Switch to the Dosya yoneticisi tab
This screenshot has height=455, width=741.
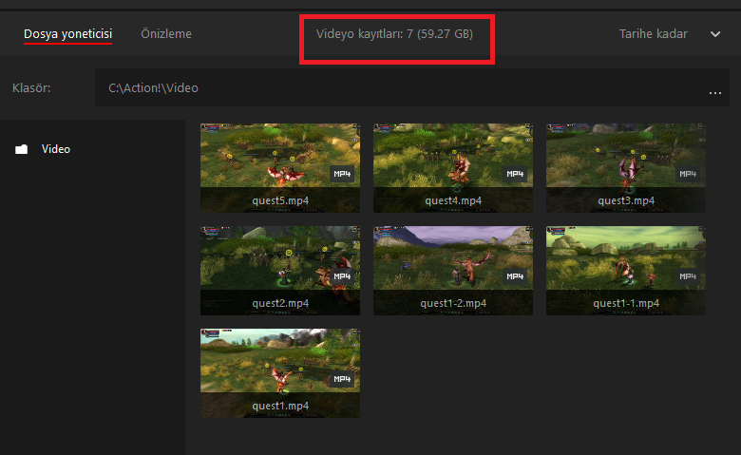67,34
